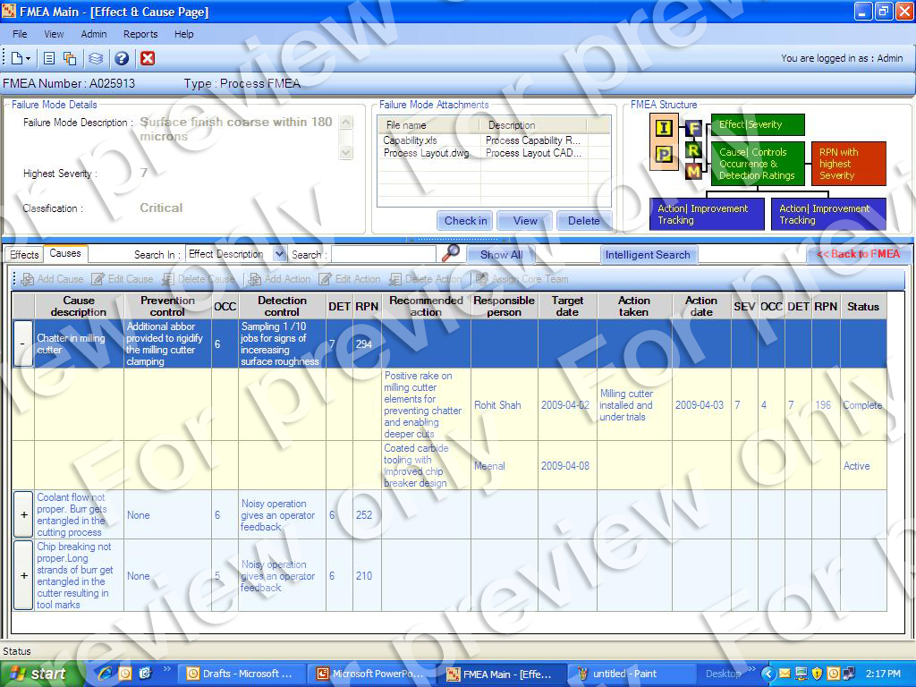916x687 pixels.
Task: Expand the Coolant flow not proper row
Action: point(23,515)
